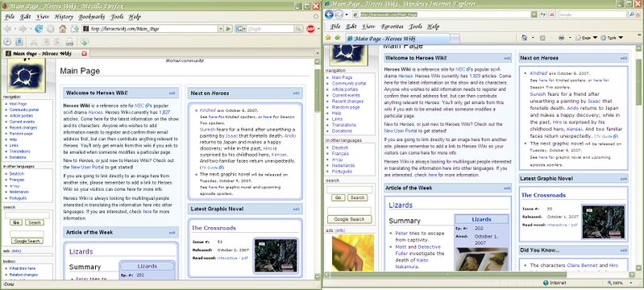
Task: Click the New User Portal link in Firefox
Action: [x=87, y=168]
